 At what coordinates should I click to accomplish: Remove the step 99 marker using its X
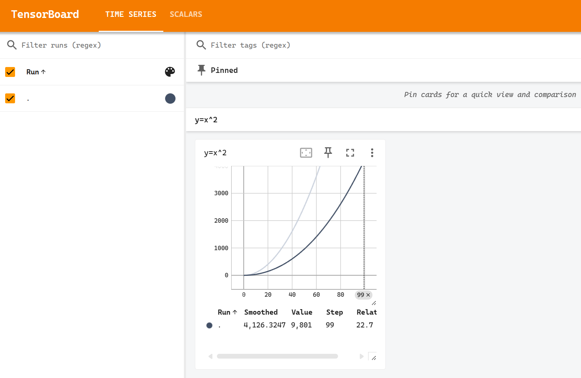[368, 295]
